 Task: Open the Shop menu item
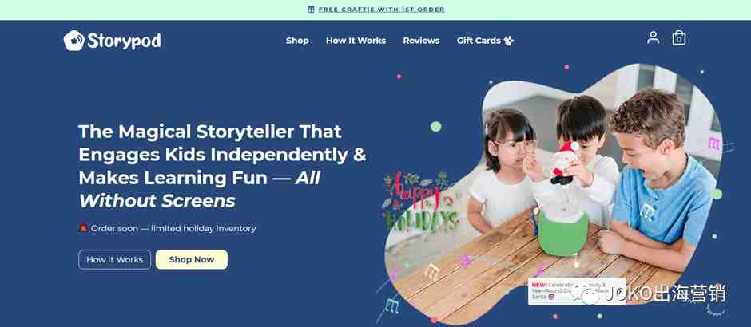point(297,41)
